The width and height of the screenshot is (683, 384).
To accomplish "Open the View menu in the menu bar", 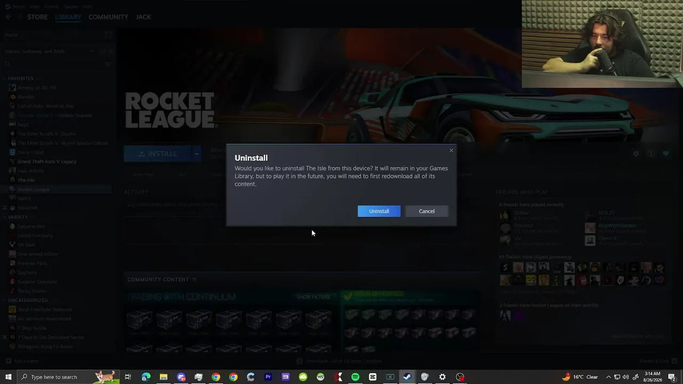I will (x=35, y=6).
